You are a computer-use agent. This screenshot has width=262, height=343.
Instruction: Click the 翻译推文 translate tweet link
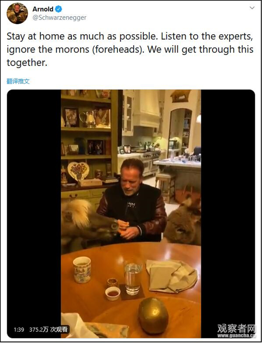click(18, 81)
